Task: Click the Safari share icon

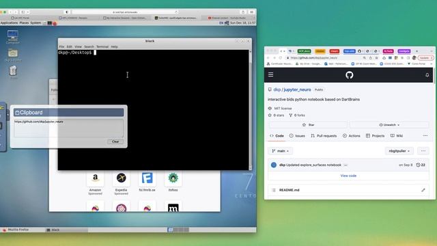Action: (x=243, y=12)
